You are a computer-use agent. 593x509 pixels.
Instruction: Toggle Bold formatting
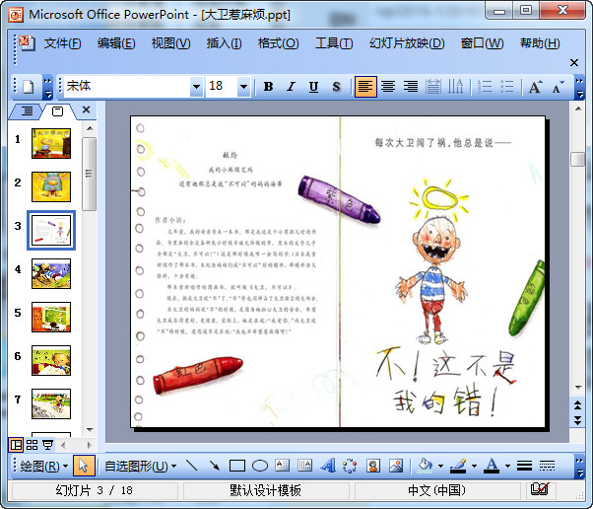pyautogui.click(x=269, y=87)
